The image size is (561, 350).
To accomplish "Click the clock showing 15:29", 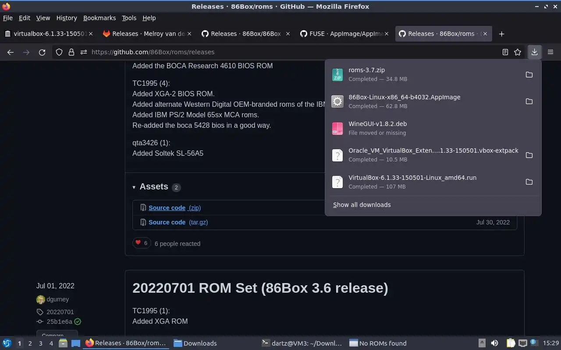I will point(550,343).
